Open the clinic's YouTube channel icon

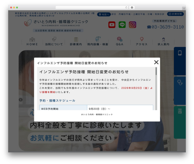pos(112,24)
